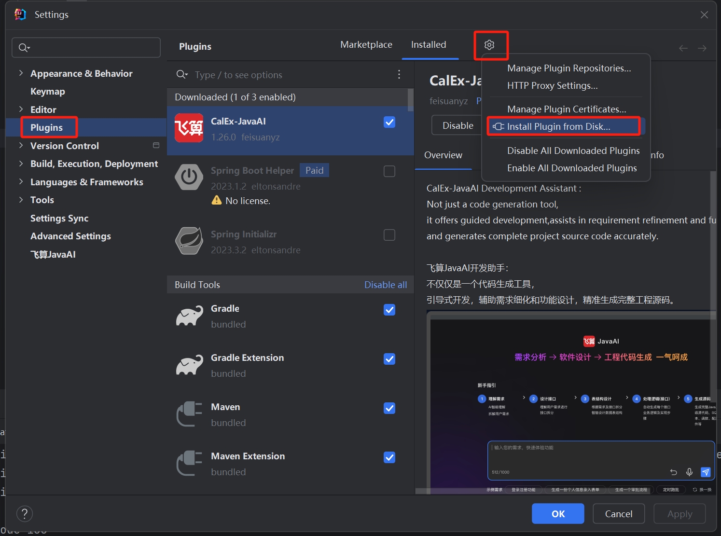
Task: Open the plugins gear settings icon
Action: (x=489, y=45)
